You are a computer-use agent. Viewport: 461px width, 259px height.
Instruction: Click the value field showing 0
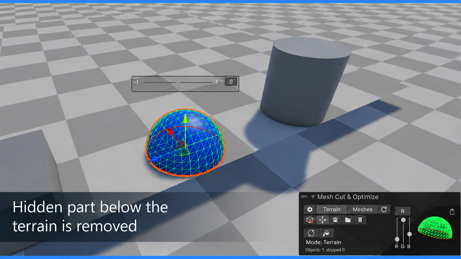coord(230,82)
